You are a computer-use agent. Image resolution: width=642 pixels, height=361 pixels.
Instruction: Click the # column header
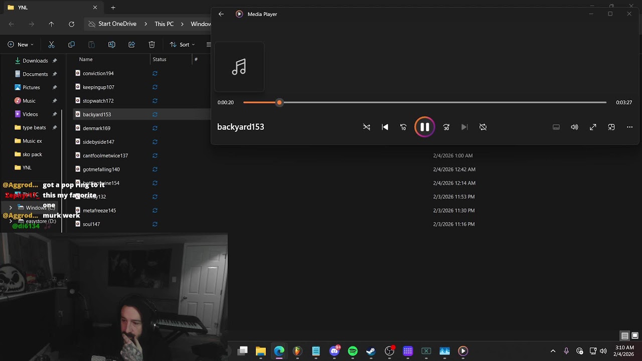pos(196,59)
